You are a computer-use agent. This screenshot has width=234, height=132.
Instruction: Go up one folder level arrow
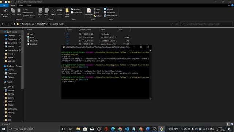14,24
